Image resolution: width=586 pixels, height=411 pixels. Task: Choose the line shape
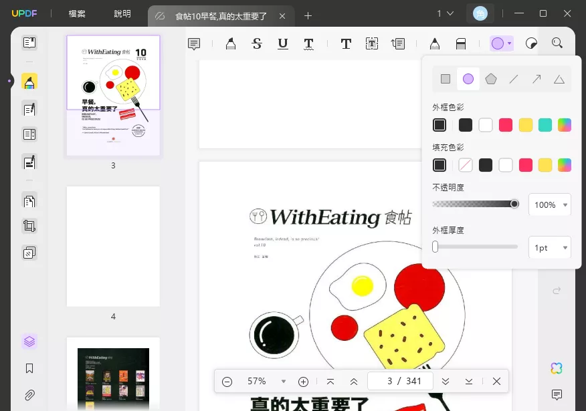tap(514, 79)
